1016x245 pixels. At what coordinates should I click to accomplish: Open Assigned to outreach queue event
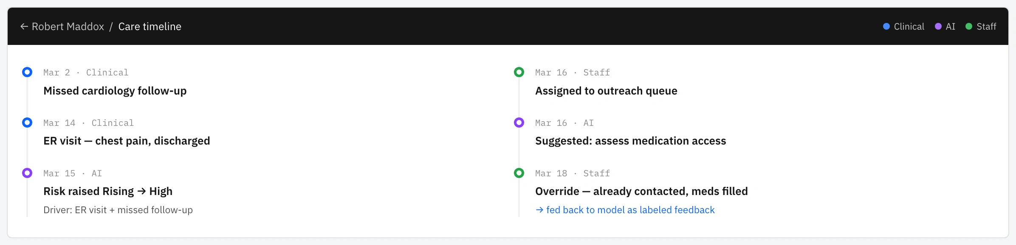point(606,91)
